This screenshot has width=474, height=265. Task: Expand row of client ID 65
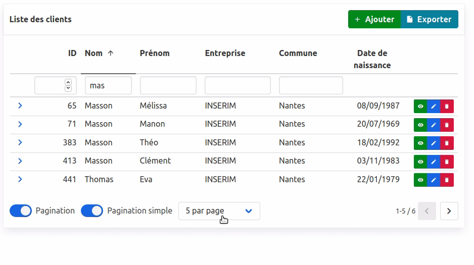pos(20,105)
